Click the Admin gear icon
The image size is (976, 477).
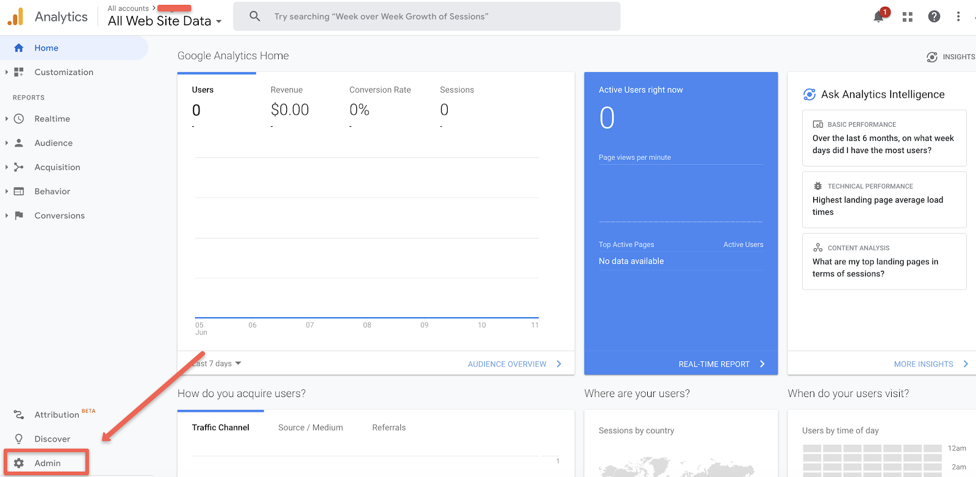tap(19, 463)
